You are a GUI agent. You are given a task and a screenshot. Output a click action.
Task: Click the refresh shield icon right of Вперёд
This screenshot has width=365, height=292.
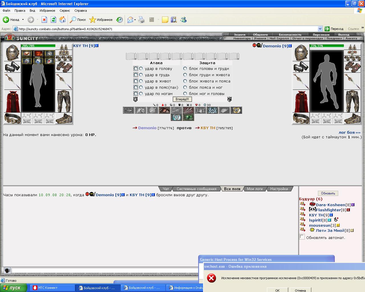pos(229,99)
